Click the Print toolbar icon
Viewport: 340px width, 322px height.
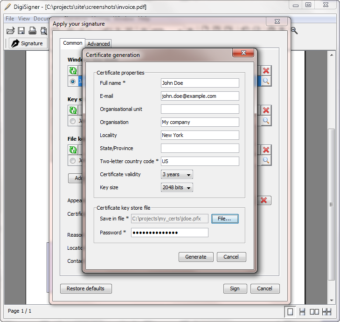pos(33,31)
